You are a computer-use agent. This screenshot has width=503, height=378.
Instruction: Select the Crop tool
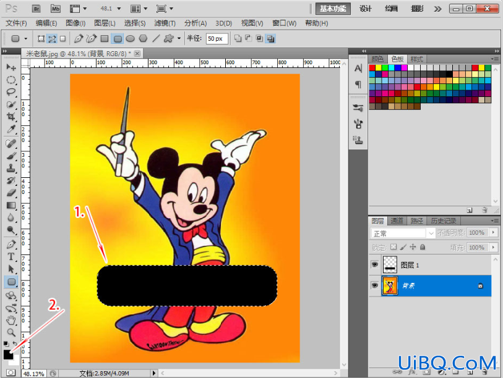(x=11, y=117)
